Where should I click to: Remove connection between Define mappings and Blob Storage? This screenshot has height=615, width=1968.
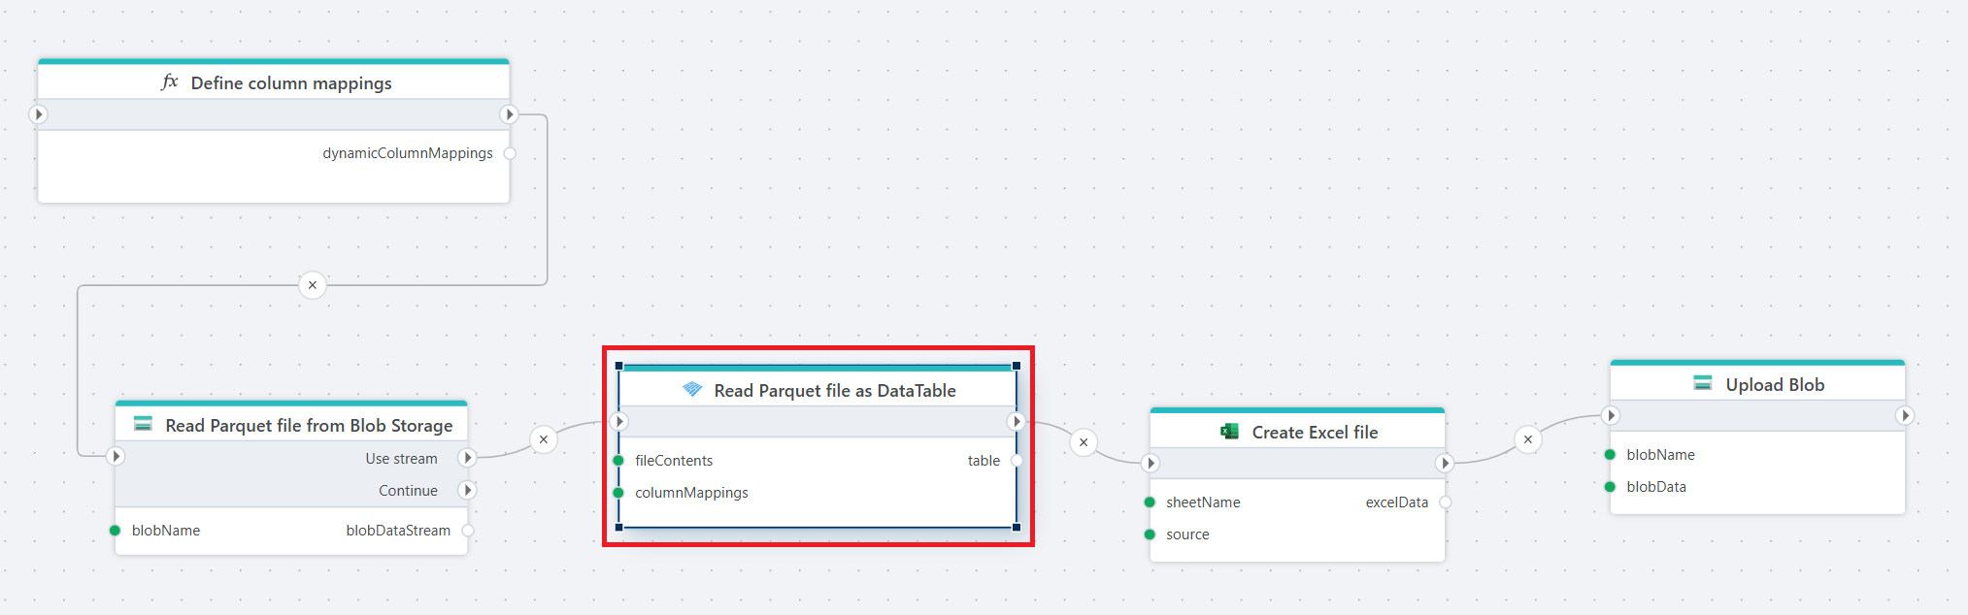tap(312, 285)
